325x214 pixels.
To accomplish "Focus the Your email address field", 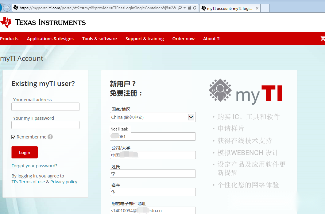I will (x=45, y=107).
